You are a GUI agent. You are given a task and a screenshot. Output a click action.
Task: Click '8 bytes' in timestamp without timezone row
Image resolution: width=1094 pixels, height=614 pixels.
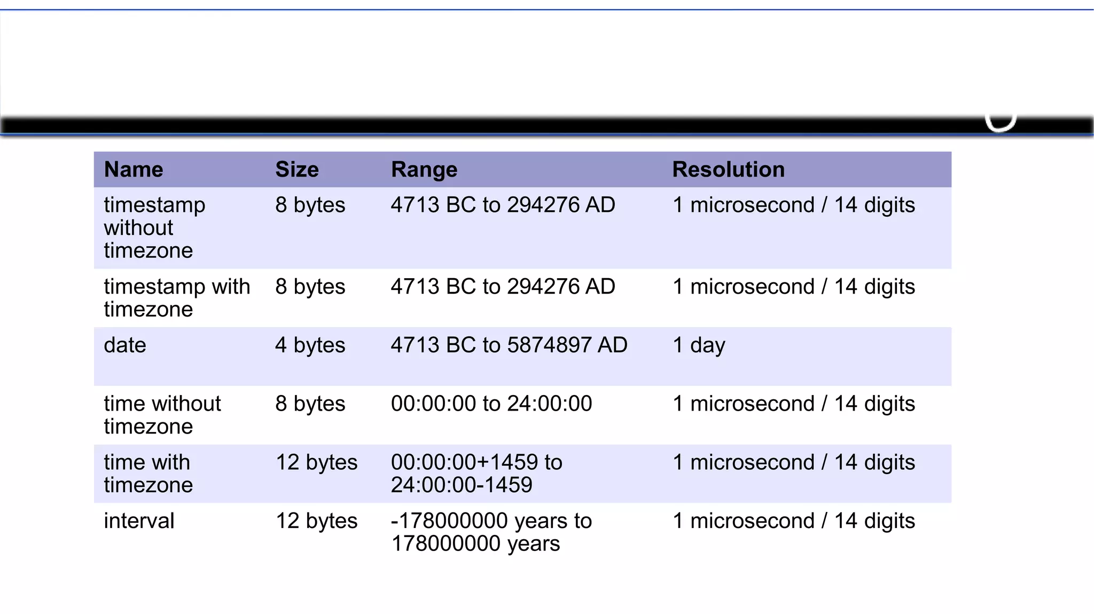(x=310, y=205)
